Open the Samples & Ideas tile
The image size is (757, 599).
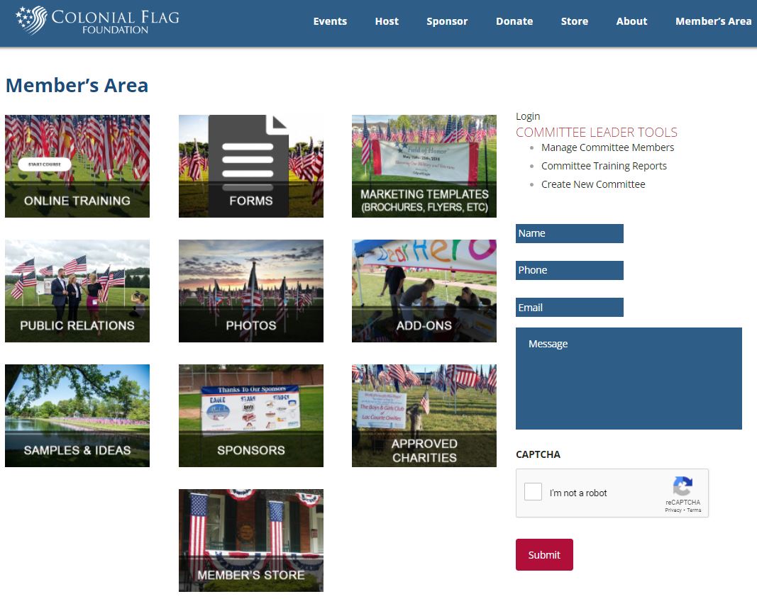(77, 415)
